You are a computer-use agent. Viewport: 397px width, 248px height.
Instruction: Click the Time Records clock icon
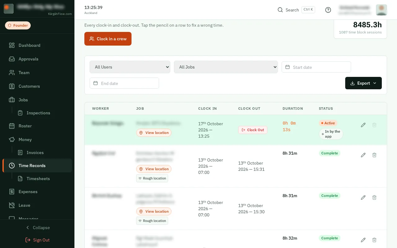[x=12, y=166]
